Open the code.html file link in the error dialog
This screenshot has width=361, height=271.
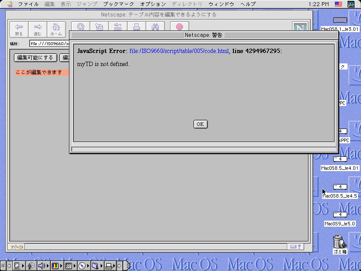tap(179, 51)
